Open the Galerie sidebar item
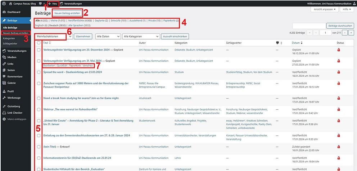 click(12, 82)
